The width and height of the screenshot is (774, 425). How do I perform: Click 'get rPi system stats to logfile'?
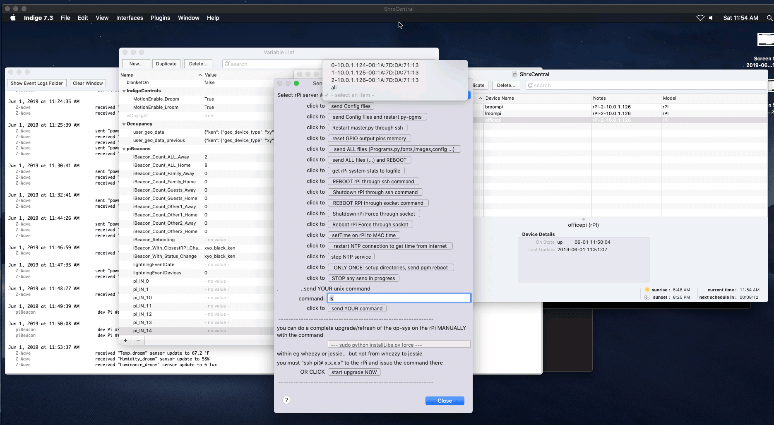point(366,171)
